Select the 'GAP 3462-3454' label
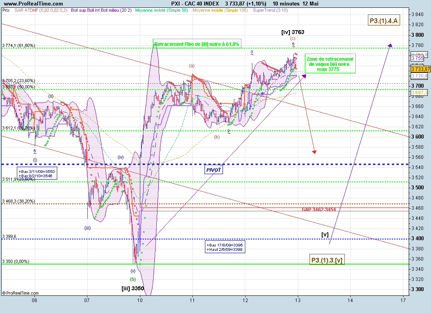The height and width of the screenshot is (313, 431). [319, 209]
